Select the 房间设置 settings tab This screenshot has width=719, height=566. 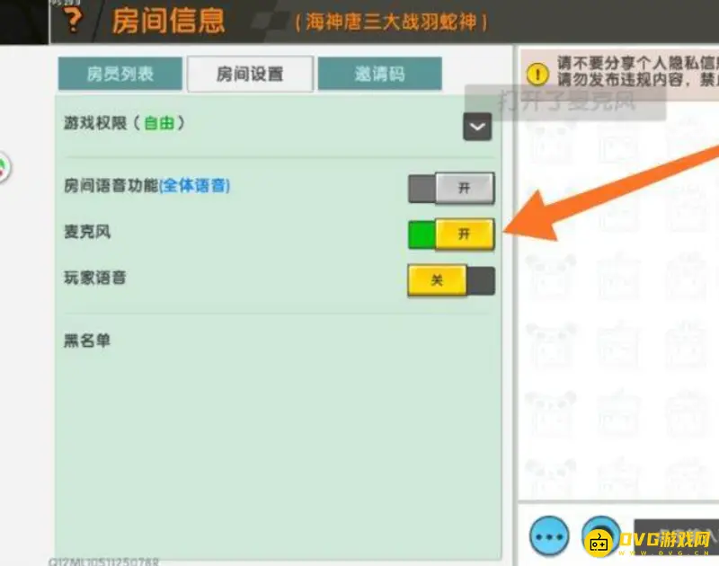point(249,75)
